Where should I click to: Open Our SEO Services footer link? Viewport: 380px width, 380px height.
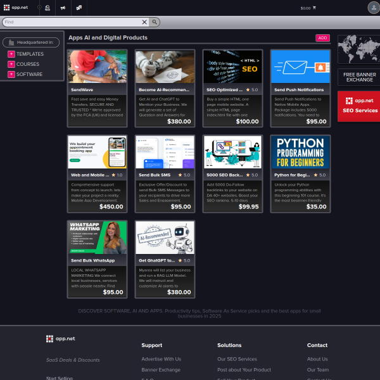237,359
